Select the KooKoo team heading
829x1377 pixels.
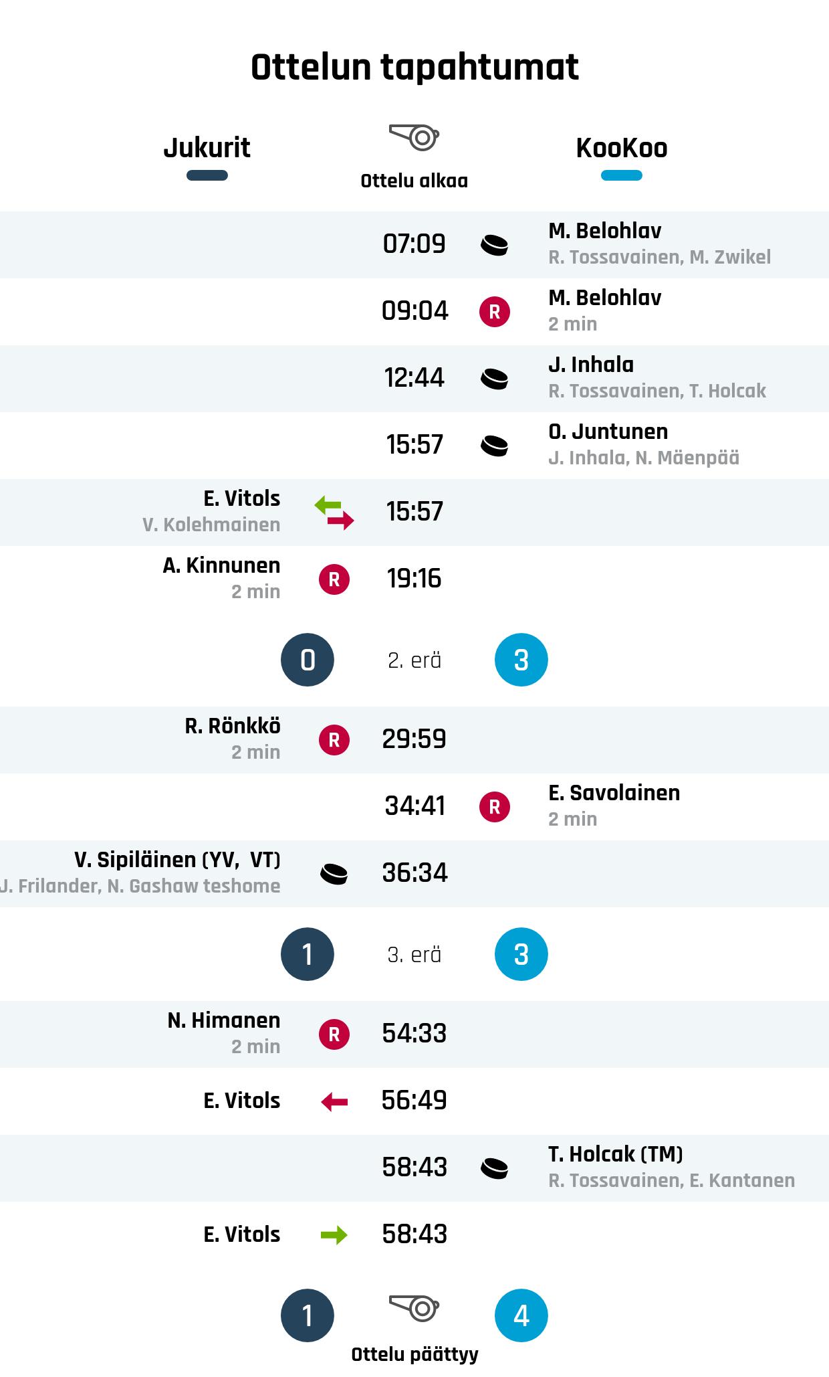621,148
